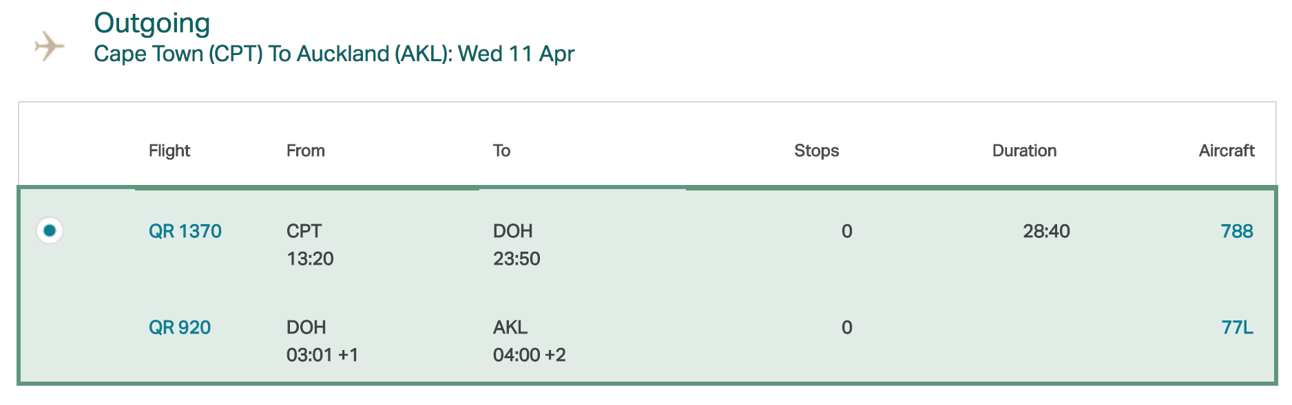Click the Outgoing section heading
The height and width of the screenshot is (405, 1292).
(152, 23)
